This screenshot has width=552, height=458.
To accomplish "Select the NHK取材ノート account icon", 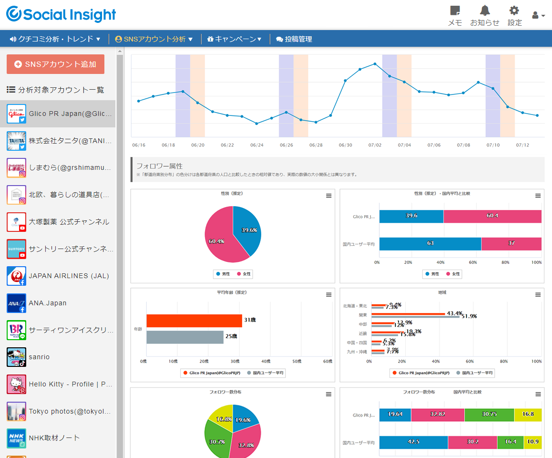I will pyautogui.click(x=17, y=438).
